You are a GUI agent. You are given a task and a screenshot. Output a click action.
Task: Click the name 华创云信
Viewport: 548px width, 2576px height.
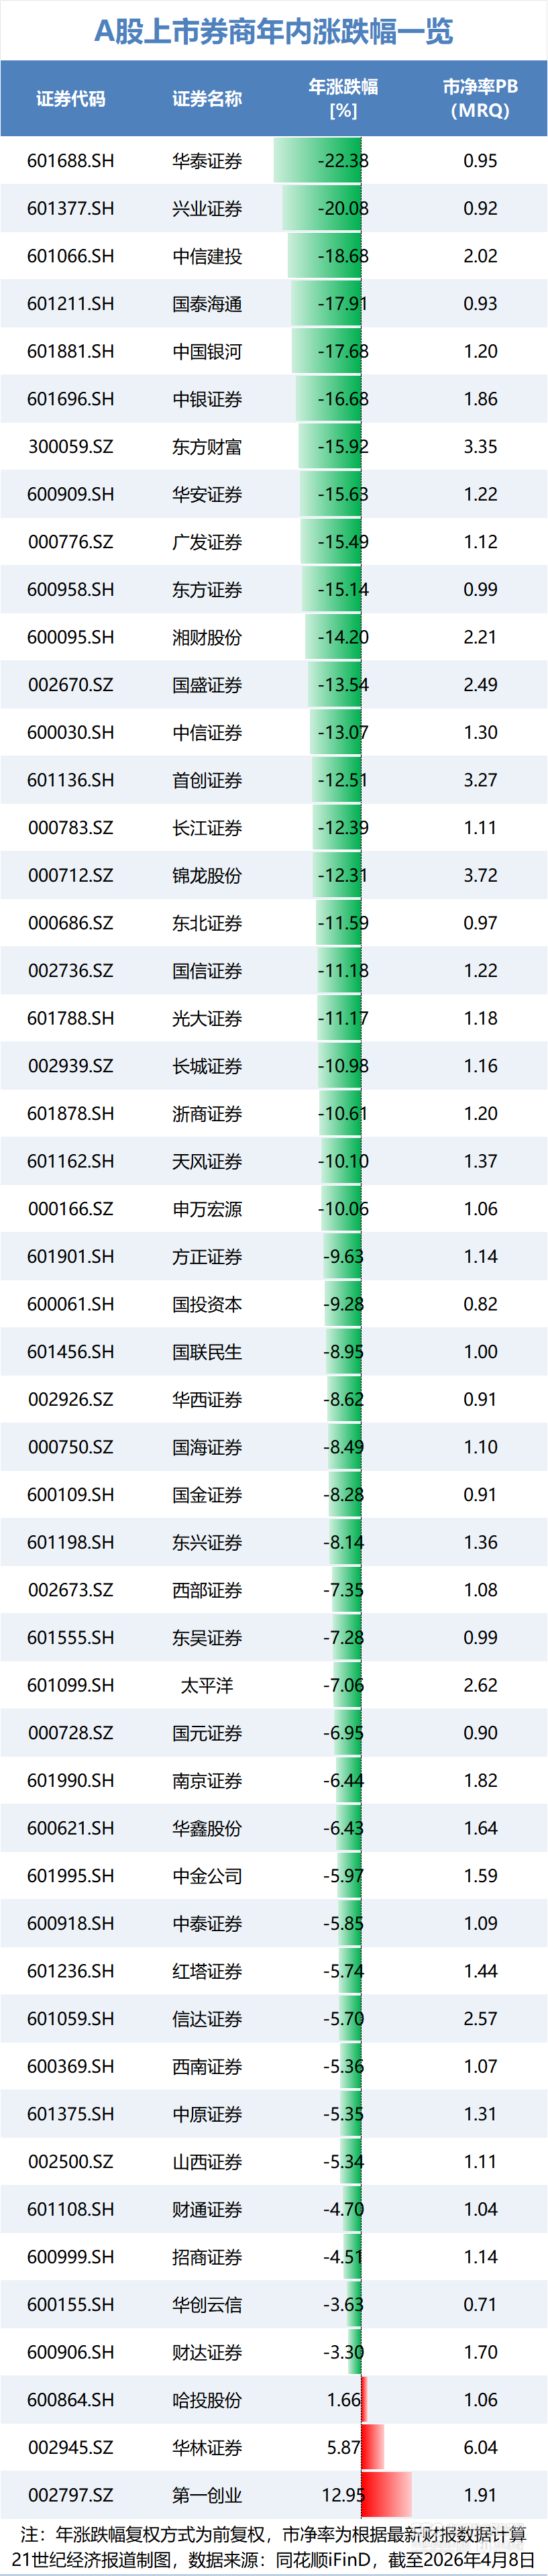click(207, 2305)
